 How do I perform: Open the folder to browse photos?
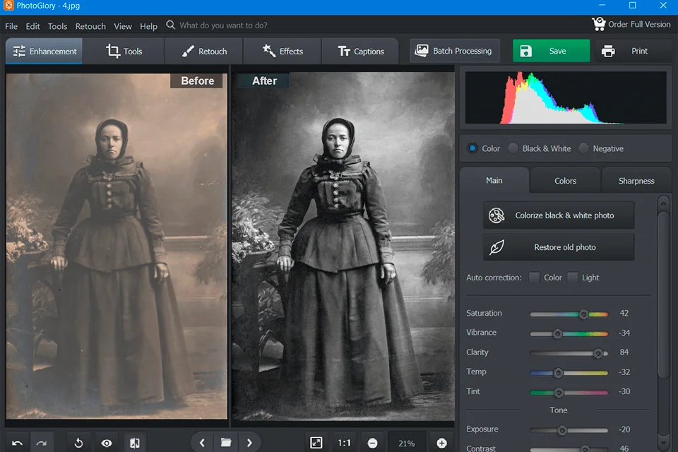click(225, 442)
